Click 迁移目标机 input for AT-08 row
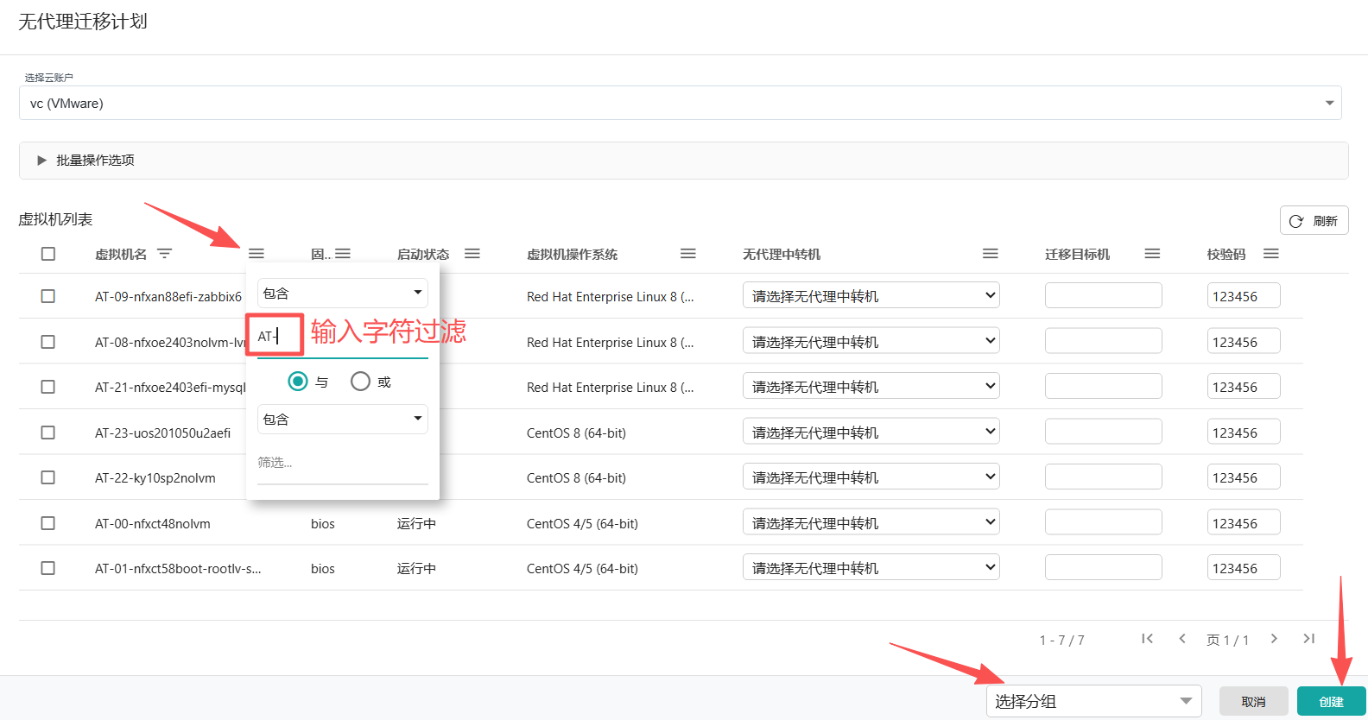1368x720 pixels. point(1104,341)
